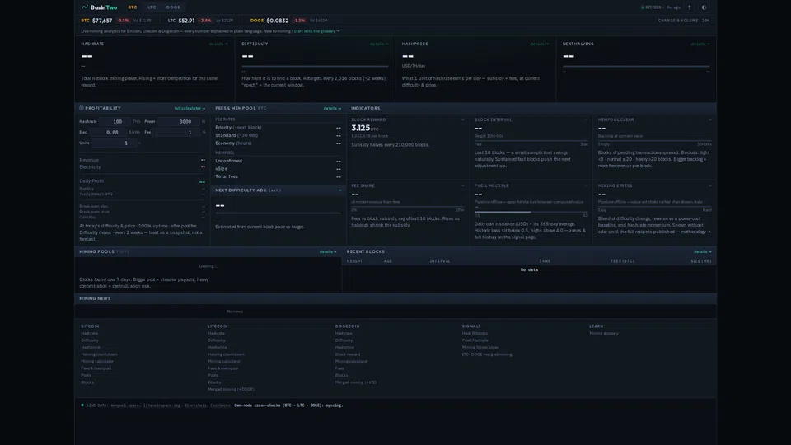Open Dogecoin Merged mining (+LTC) link
The height and width of the screenshot is (445, 791).
point(356,382)
